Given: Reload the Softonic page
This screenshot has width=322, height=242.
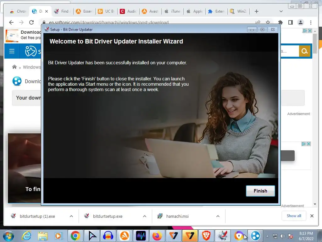Looking at the screenshot, I should 31,22.
